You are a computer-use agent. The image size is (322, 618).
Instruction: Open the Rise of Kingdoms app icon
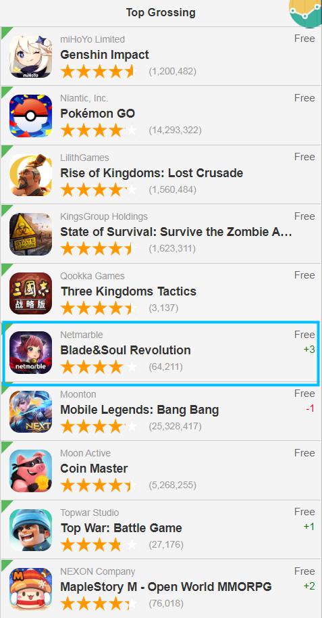coord(30,175)
